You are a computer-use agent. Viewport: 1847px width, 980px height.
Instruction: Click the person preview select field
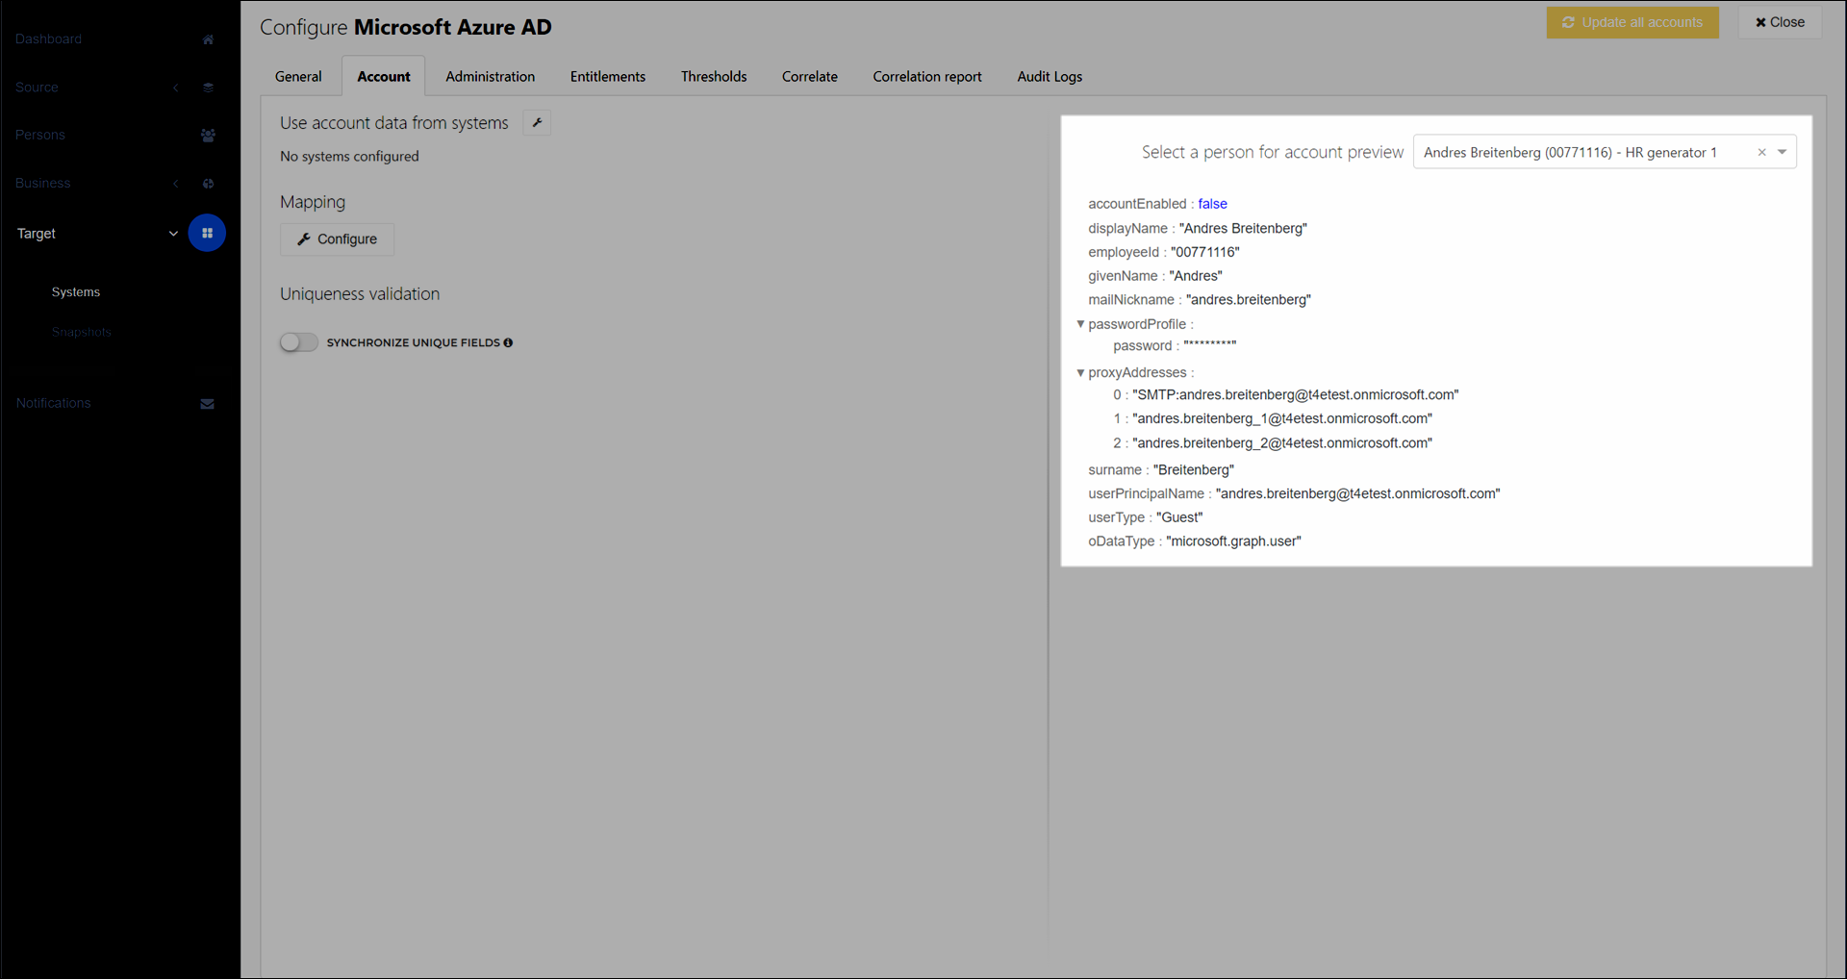(x=1605, y=152)
